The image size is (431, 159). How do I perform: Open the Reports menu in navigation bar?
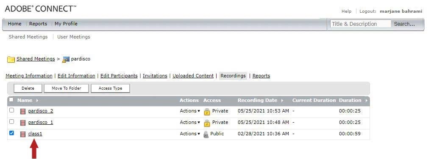point(38,24)
